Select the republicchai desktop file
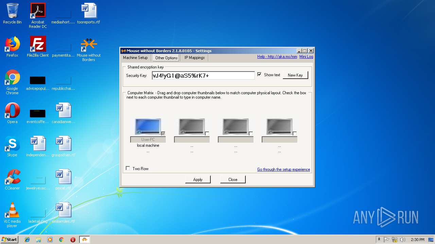The height and width of the screenshot is (244, 435). (63, 83)
